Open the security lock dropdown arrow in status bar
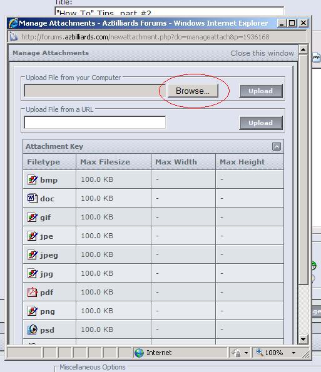Image resolution: width=321 pixels, height=372 pixels. click(246, 353)
